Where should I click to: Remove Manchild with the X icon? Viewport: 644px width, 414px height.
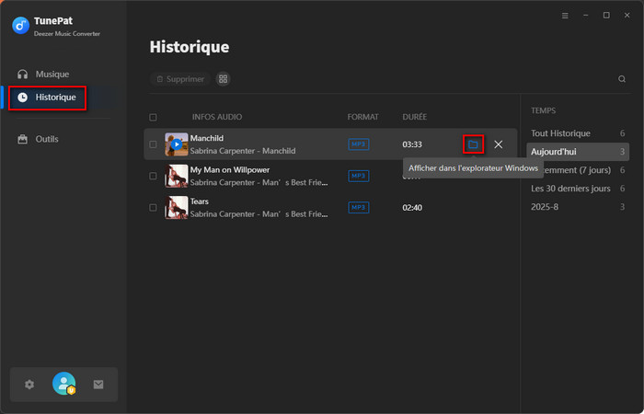[x=499, y=144]
